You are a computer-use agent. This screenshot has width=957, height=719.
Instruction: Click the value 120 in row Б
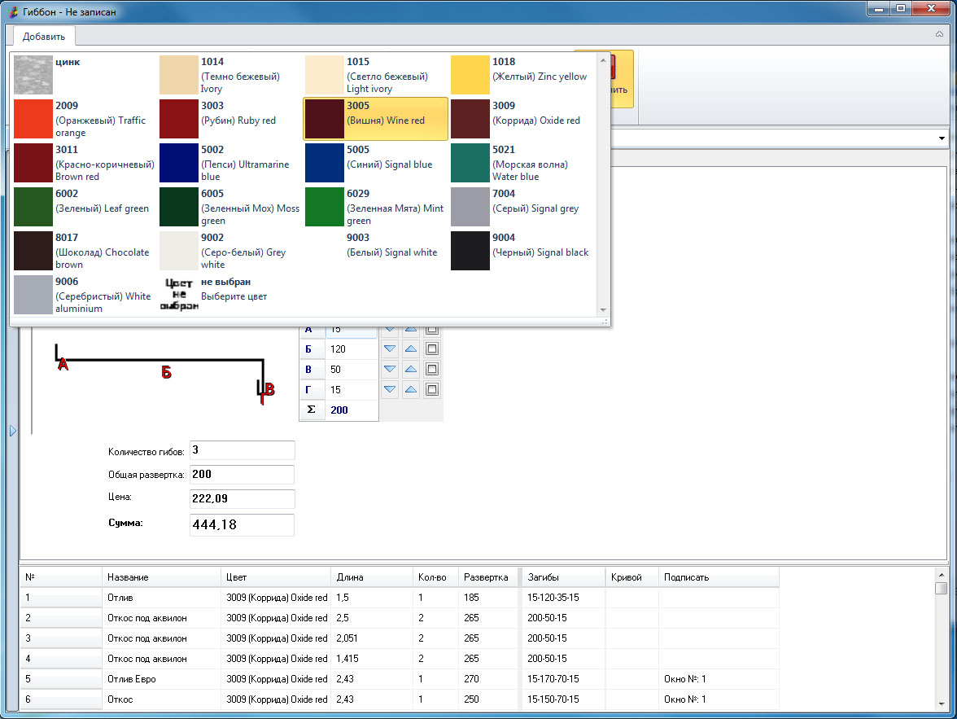coord(352,349)
